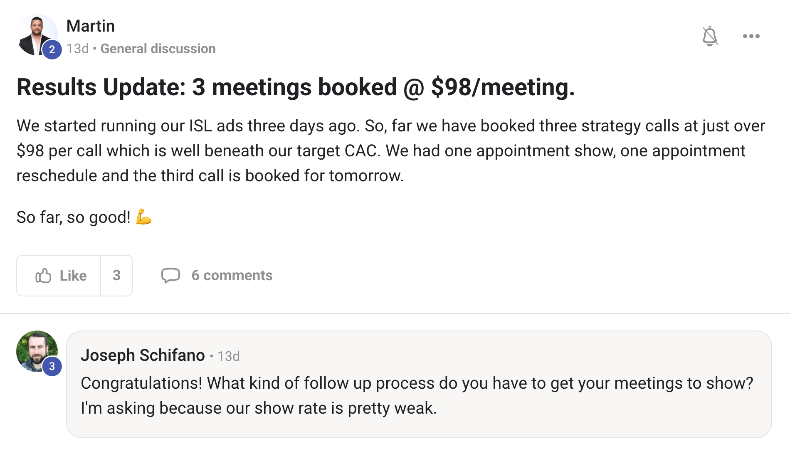Click the level 2 badge on Martin's avatar
This screenshot has width=790, height=449.
coord(52,49)
